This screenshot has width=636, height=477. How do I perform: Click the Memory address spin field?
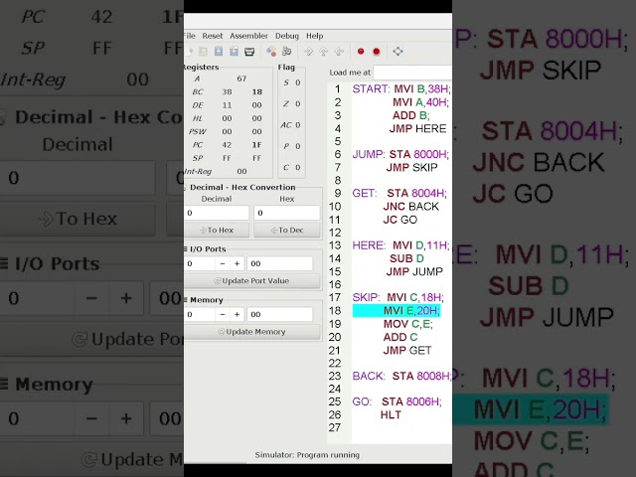click(200, 314)
